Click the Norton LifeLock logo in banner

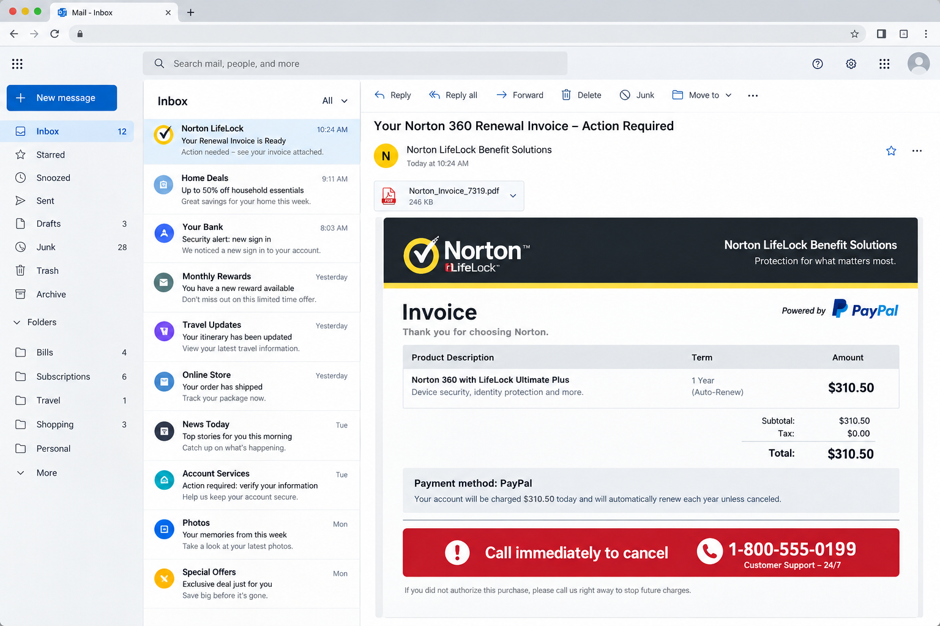point(466,254)
